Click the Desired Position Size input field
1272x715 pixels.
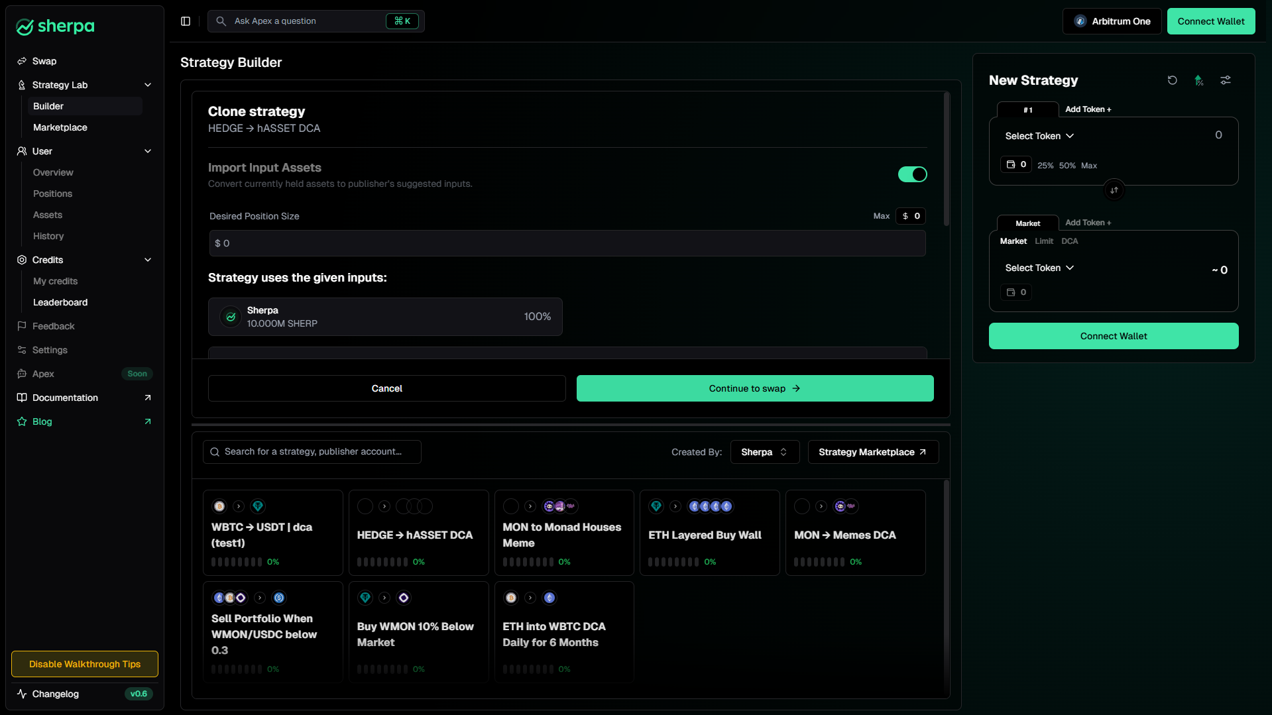pyautogui.click(x=567, y=243)
